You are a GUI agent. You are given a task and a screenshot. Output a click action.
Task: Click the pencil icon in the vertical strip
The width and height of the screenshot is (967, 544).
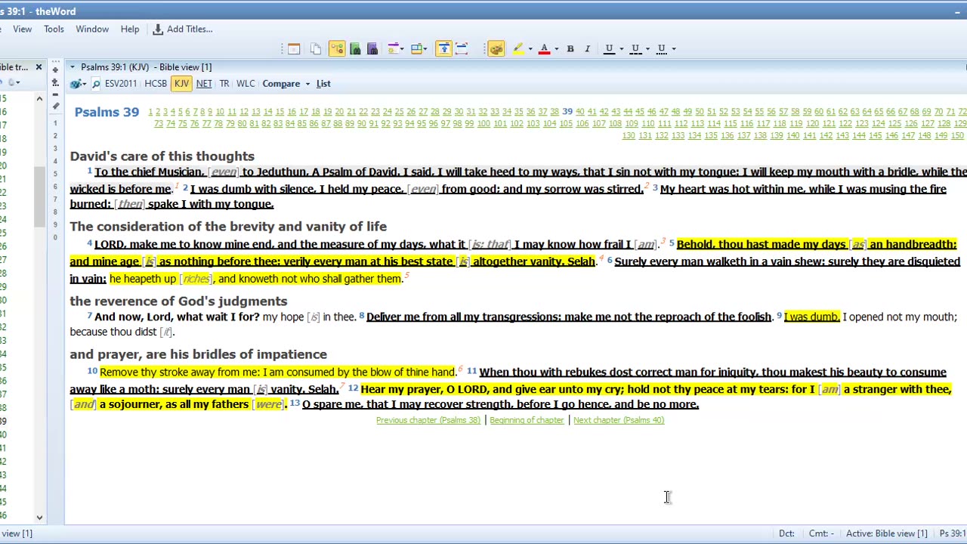coord(55,104)
